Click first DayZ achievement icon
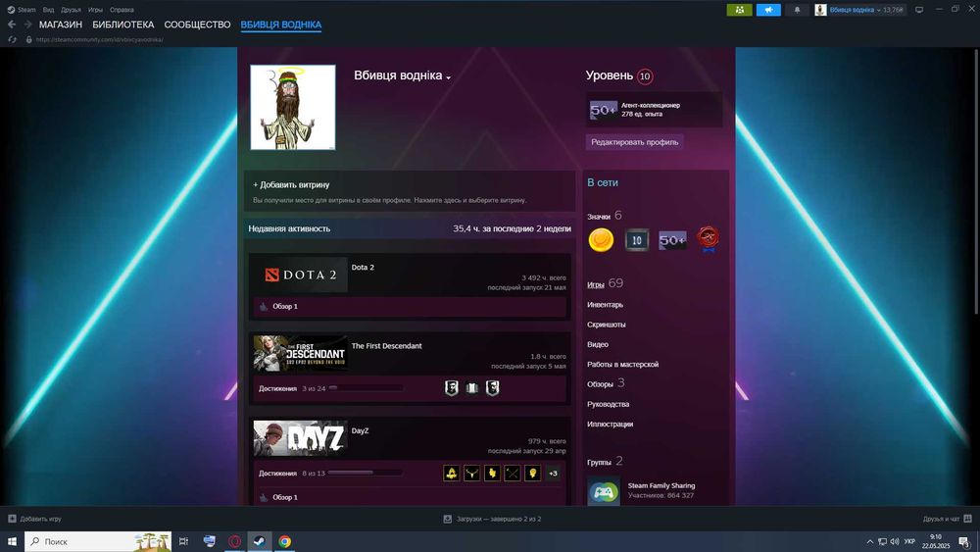Viewport: 980px width, 552px height. click(x=451, y=474)
